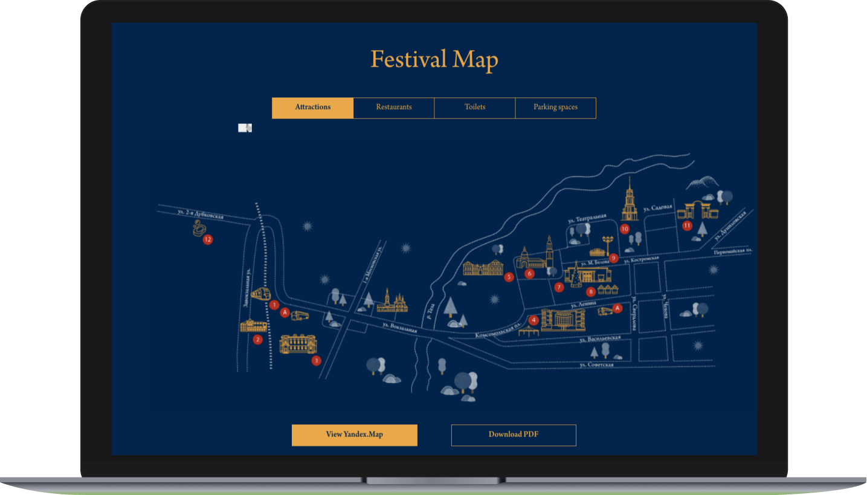Select map marker number 9
The image size is (867, 495).
[x=614, y=258]
